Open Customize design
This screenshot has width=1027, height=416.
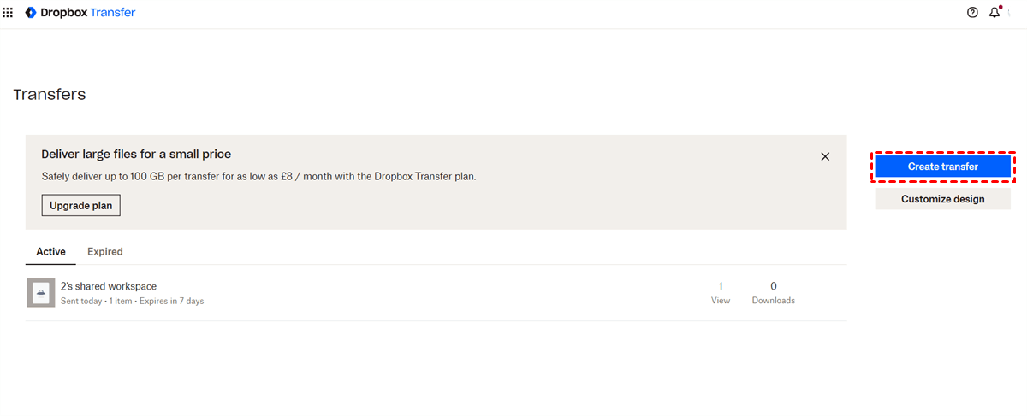click(x=942, y=199)
